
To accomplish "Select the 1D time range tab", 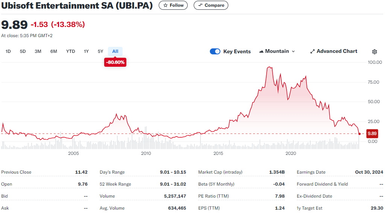I will 8,51.
